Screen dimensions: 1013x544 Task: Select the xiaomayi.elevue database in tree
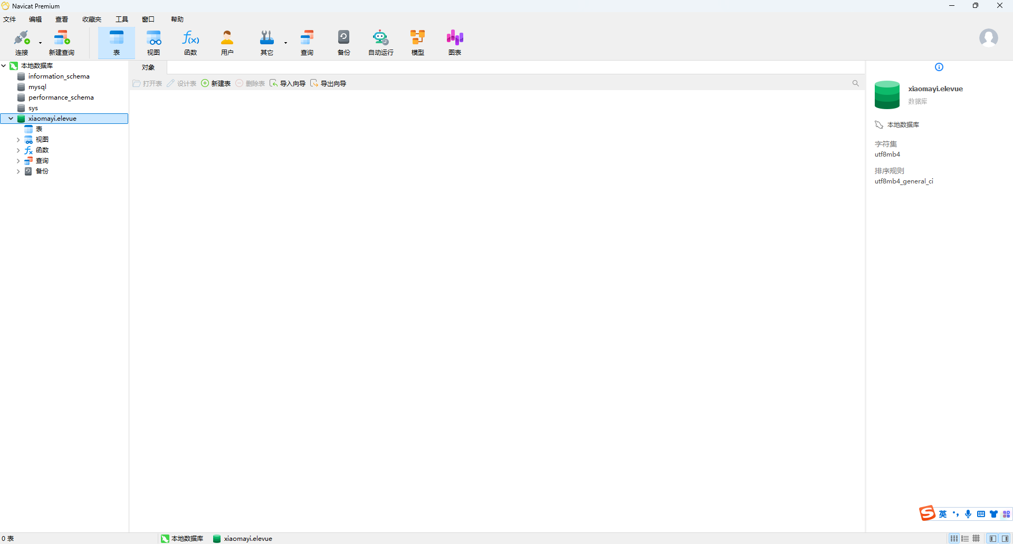64,119
